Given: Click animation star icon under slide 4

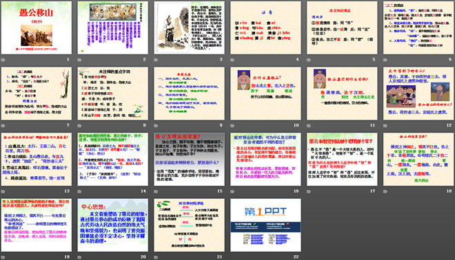Looking at the screenshot, I should (x=232, y=60).
